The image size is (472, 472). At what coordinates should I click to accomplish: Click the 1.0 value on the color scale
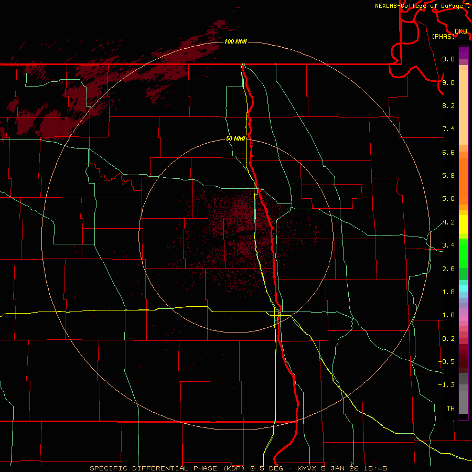448,315
